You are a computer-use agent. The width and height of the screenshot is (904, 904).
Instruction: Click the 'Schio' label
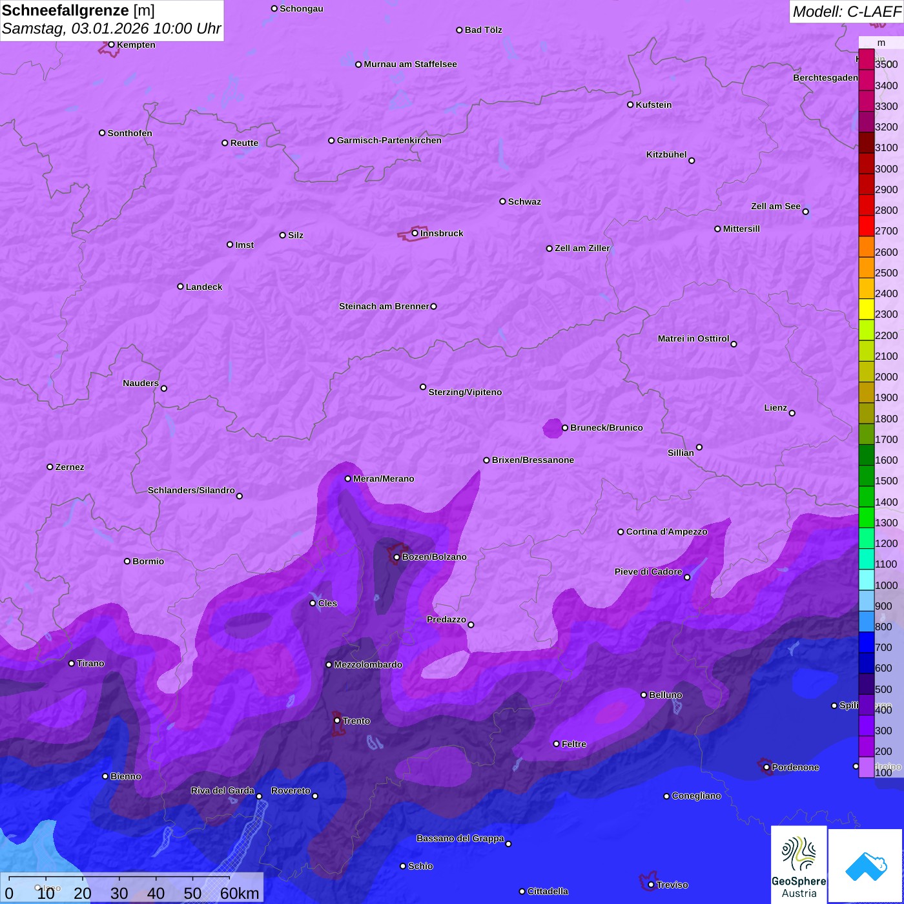(x=420, y=866)
